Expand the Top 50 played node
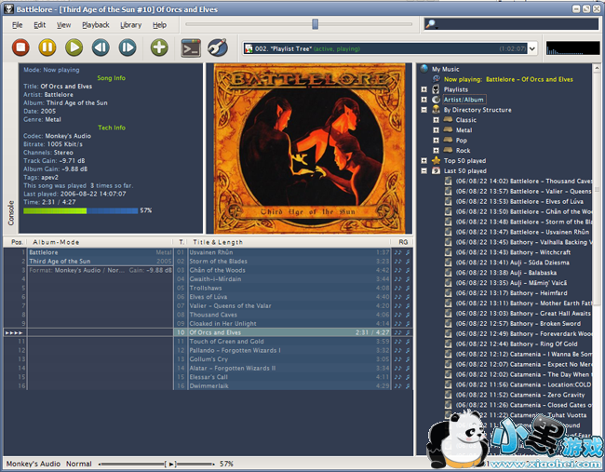Screen dimensions: 605x472 [424, 161]
